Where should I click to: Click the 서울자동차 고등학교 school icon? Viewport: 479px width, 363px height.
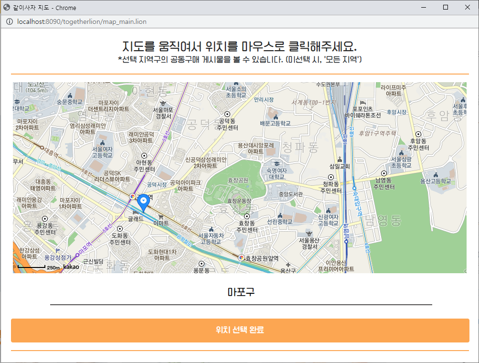pos(211,229)
